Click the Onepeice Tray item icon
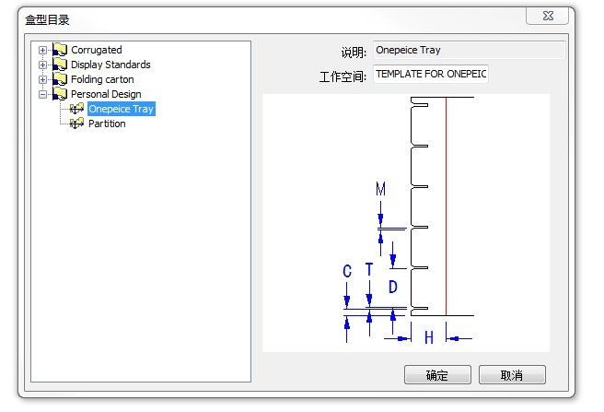The width and height of the screenshot is (604, 412). point(76,109)
